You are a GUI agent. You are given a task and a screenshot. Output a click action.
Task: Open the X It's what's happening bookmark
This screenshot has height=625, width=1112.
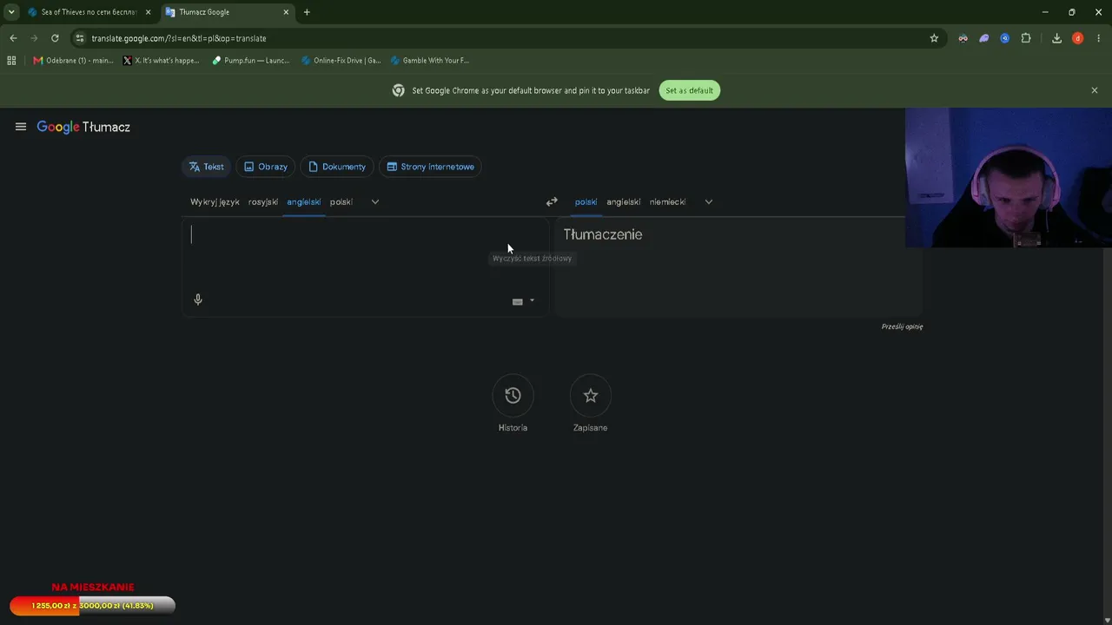coord(162,61)
